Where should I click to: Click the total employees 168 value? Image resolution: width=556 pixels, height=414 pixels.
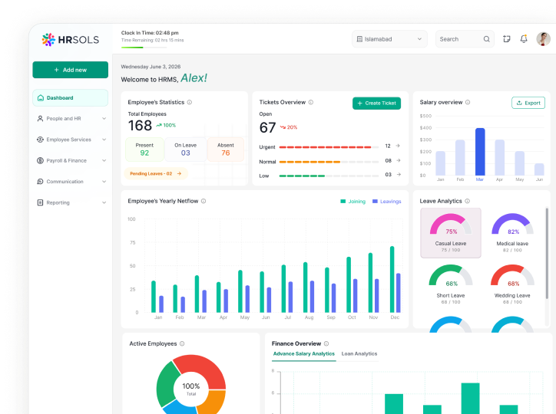click(140, 126)
